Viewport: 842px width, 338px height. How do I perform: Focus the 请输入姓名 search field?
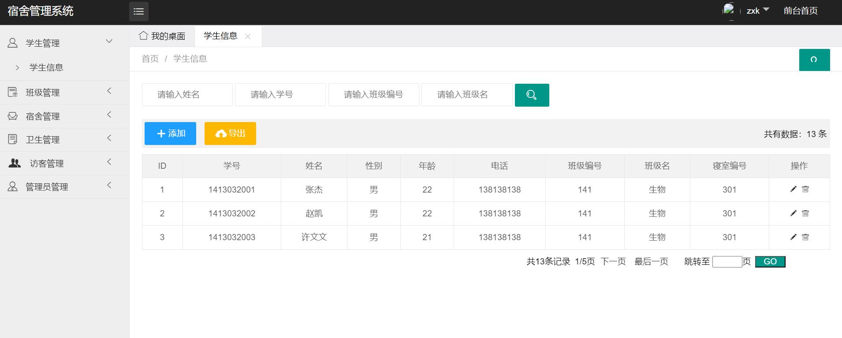tap(187, 95)
